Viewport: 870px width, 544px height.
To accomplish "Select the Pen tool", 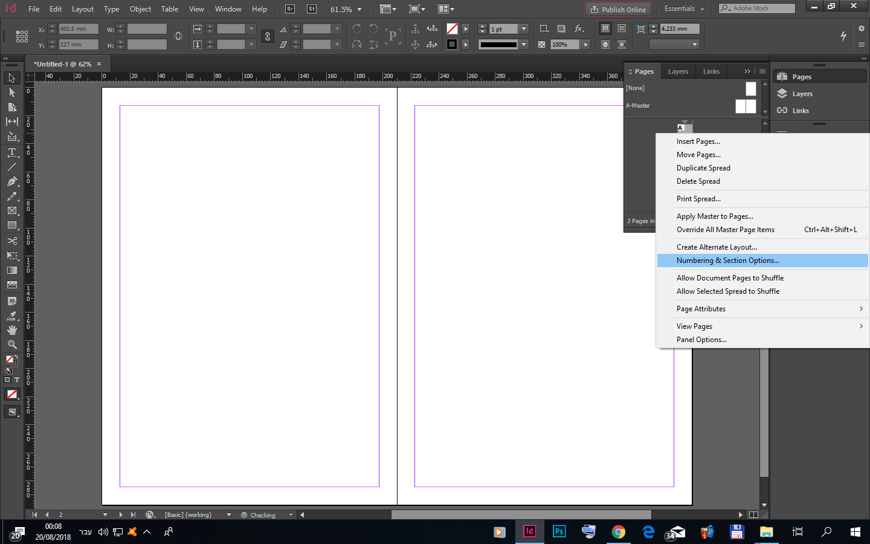I will click(x=13, y=181).
